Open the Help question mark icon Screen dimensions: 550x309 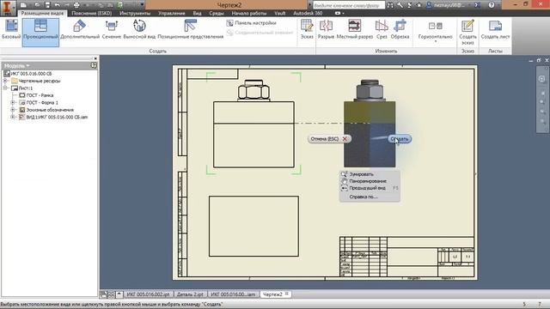point(491,5)
